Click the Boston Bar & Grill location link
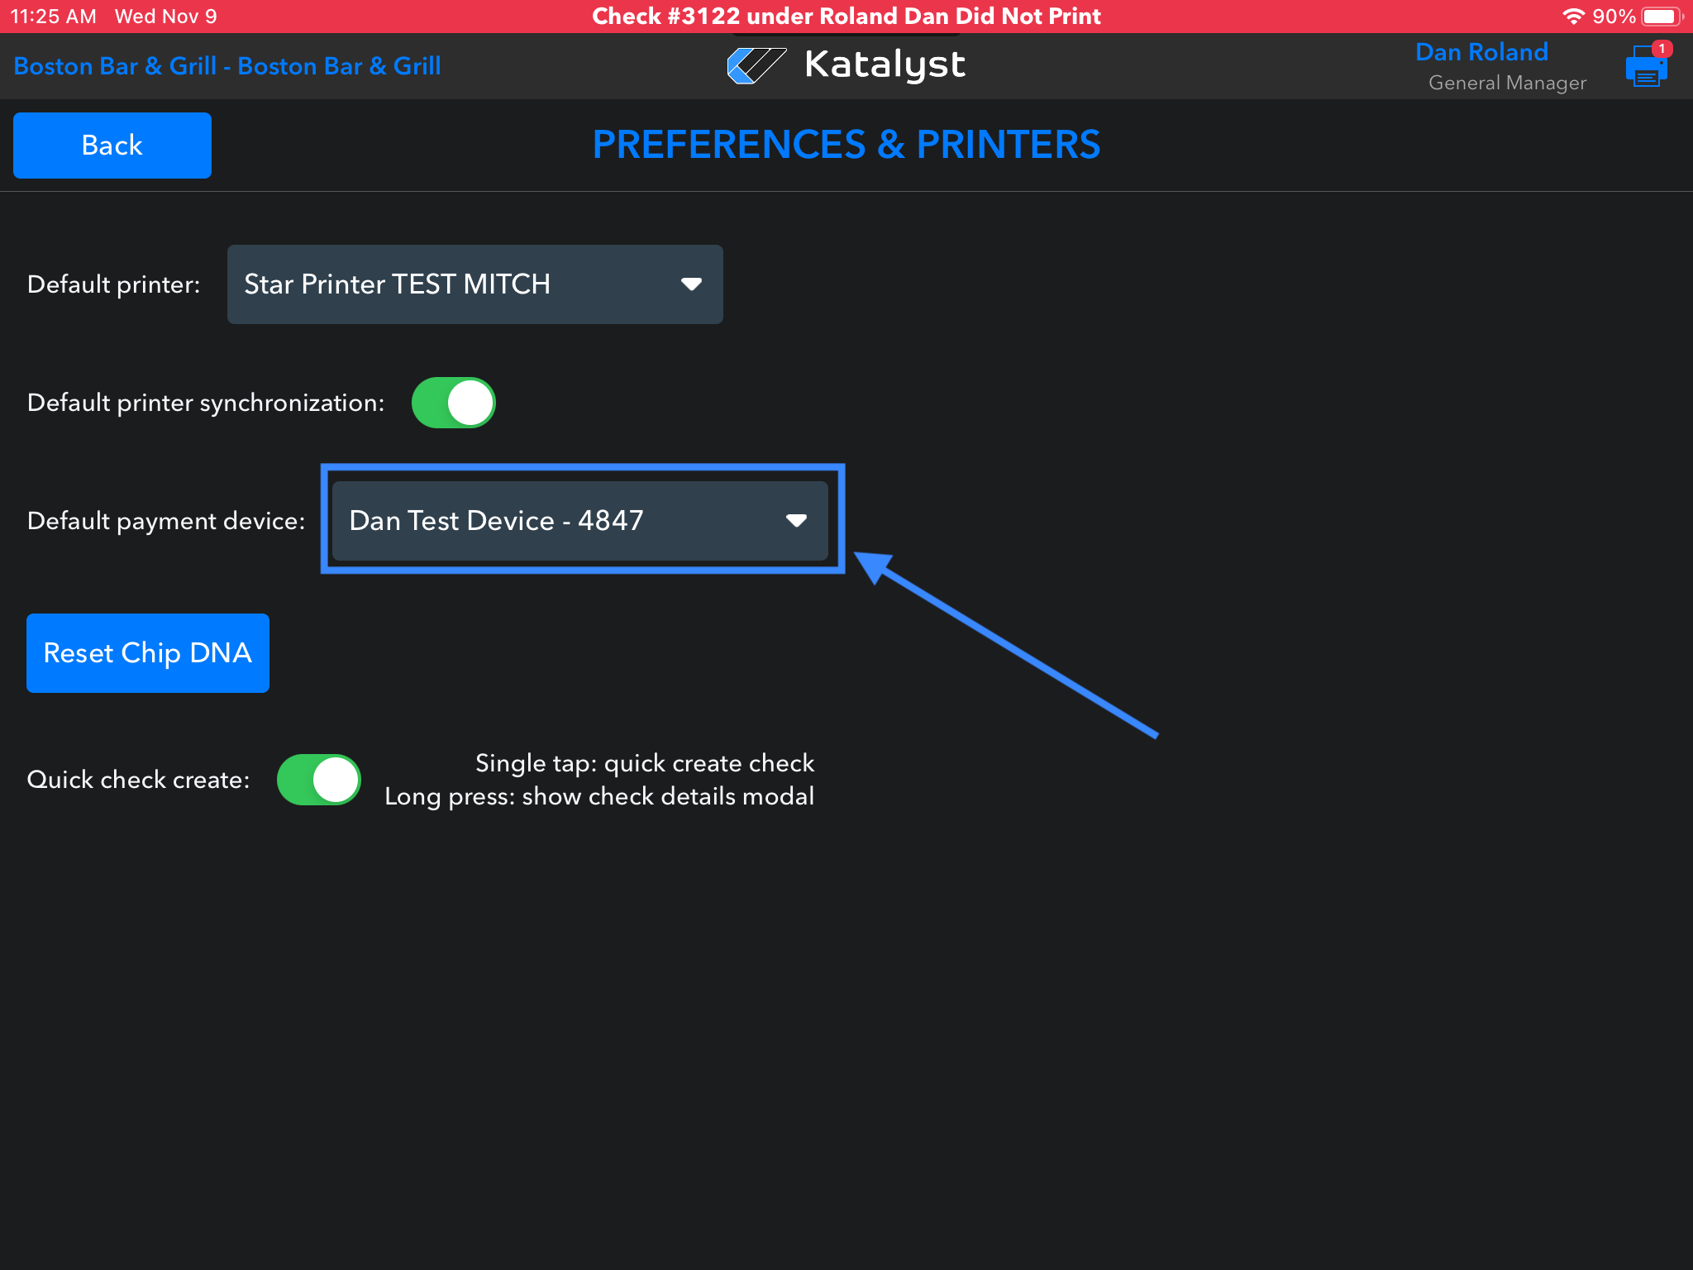Viewport: 1693px width, 1270px height. coord(227,66)
